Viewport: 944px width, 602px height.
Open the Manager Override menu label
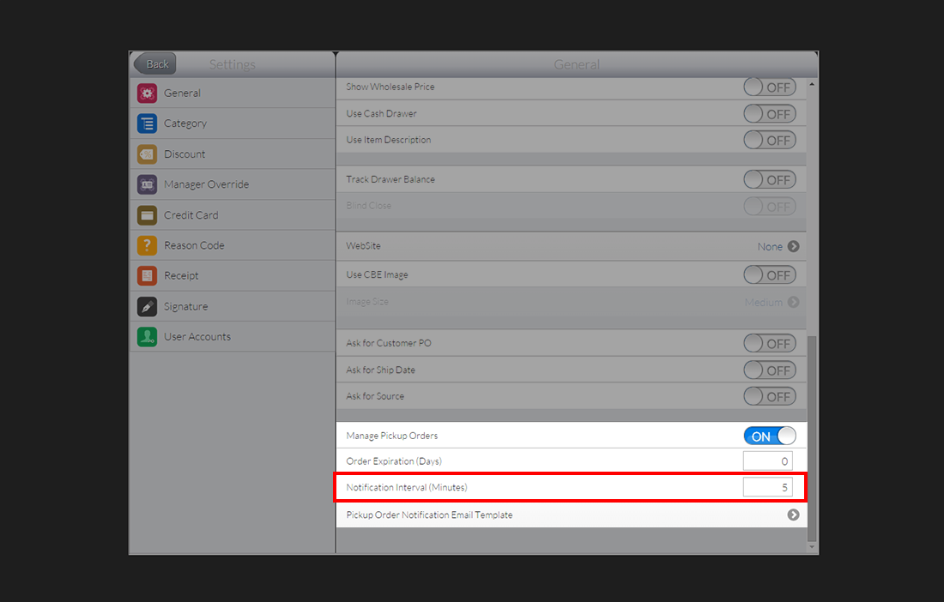click(207, 184)
